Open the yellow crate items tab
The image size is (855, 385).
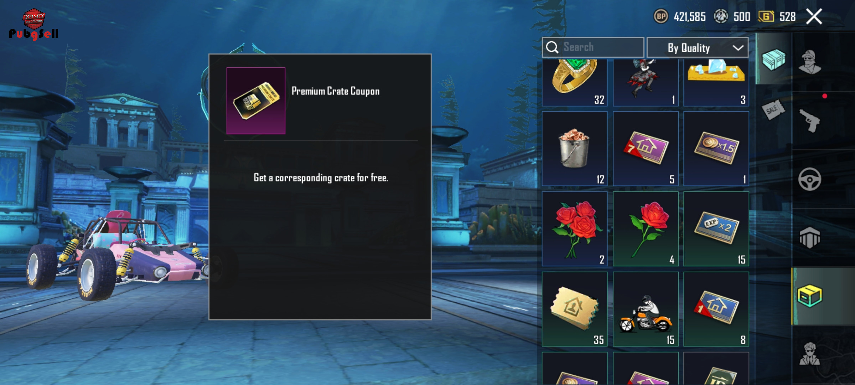809,296
